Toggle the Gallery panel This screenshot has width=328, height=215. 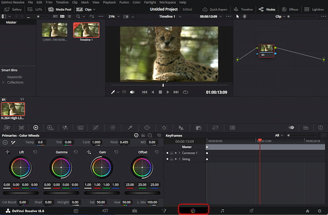13,9
